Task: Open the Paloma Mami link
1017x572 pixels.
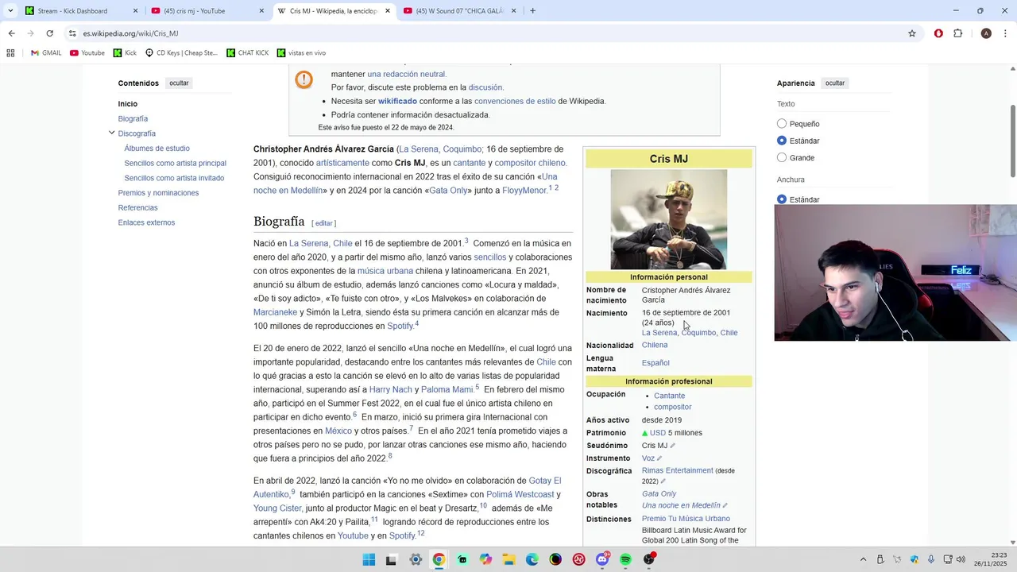Action: (447, 390)
